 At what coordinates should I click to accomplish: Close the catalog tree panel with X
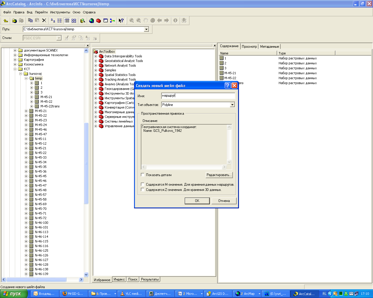point(87,45)
